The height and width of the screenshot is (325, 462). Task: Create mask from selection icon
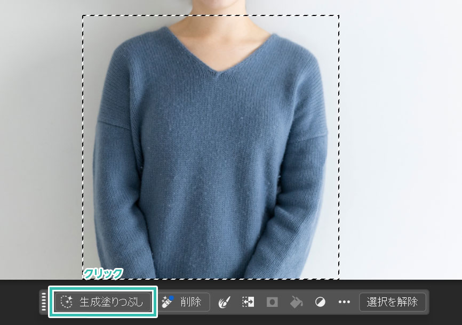click(272, 302)
